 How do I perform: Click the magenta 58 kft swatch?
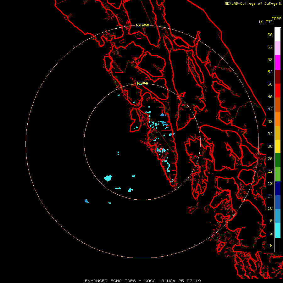coord(278,63)
